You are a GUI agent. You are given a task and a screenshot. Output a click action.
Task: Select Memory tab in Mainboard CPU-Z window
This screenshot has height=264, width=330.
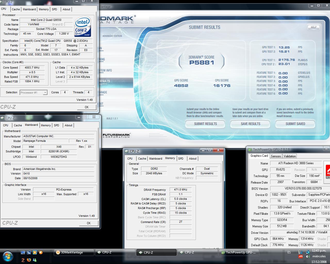click(x=46, y=125)
